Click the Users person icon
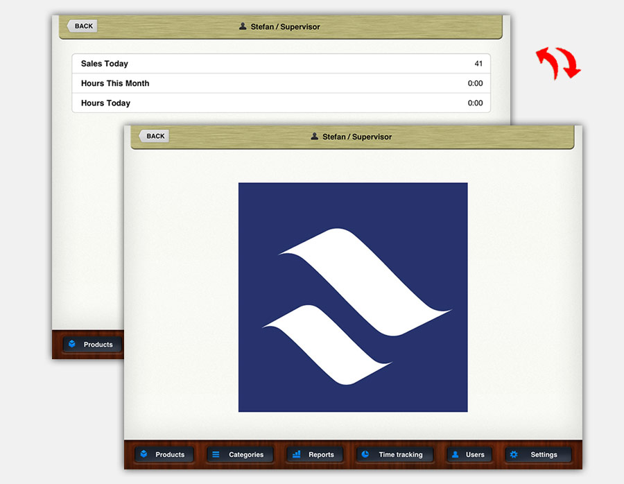The height and width of the screenshot is (484, 624). point(456,455)
